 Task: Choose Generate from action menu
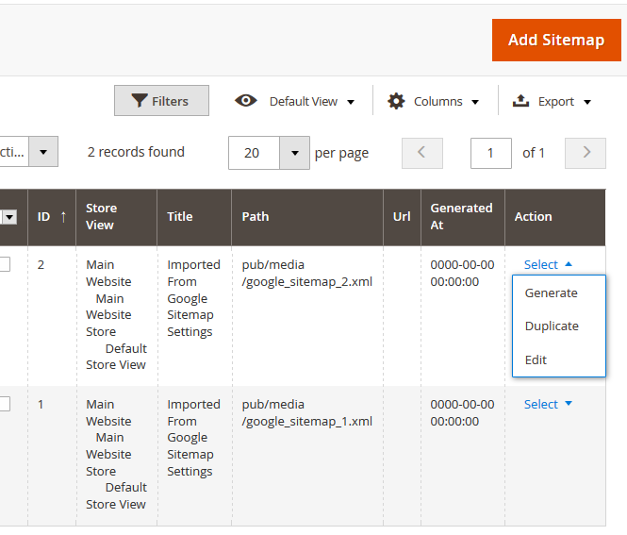click(551, 293)
